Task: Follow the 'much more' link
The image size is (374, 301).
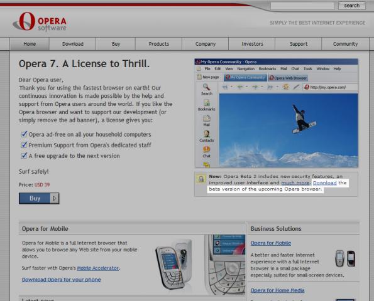Action: [295, 182]
